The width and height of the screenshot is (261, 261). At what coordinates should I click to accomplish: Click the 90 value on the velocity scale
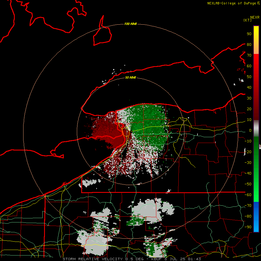[x=249, y=34]
